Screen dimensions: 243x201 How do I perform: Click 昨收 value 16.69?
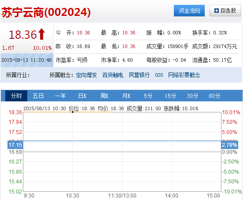click(83, 46)
